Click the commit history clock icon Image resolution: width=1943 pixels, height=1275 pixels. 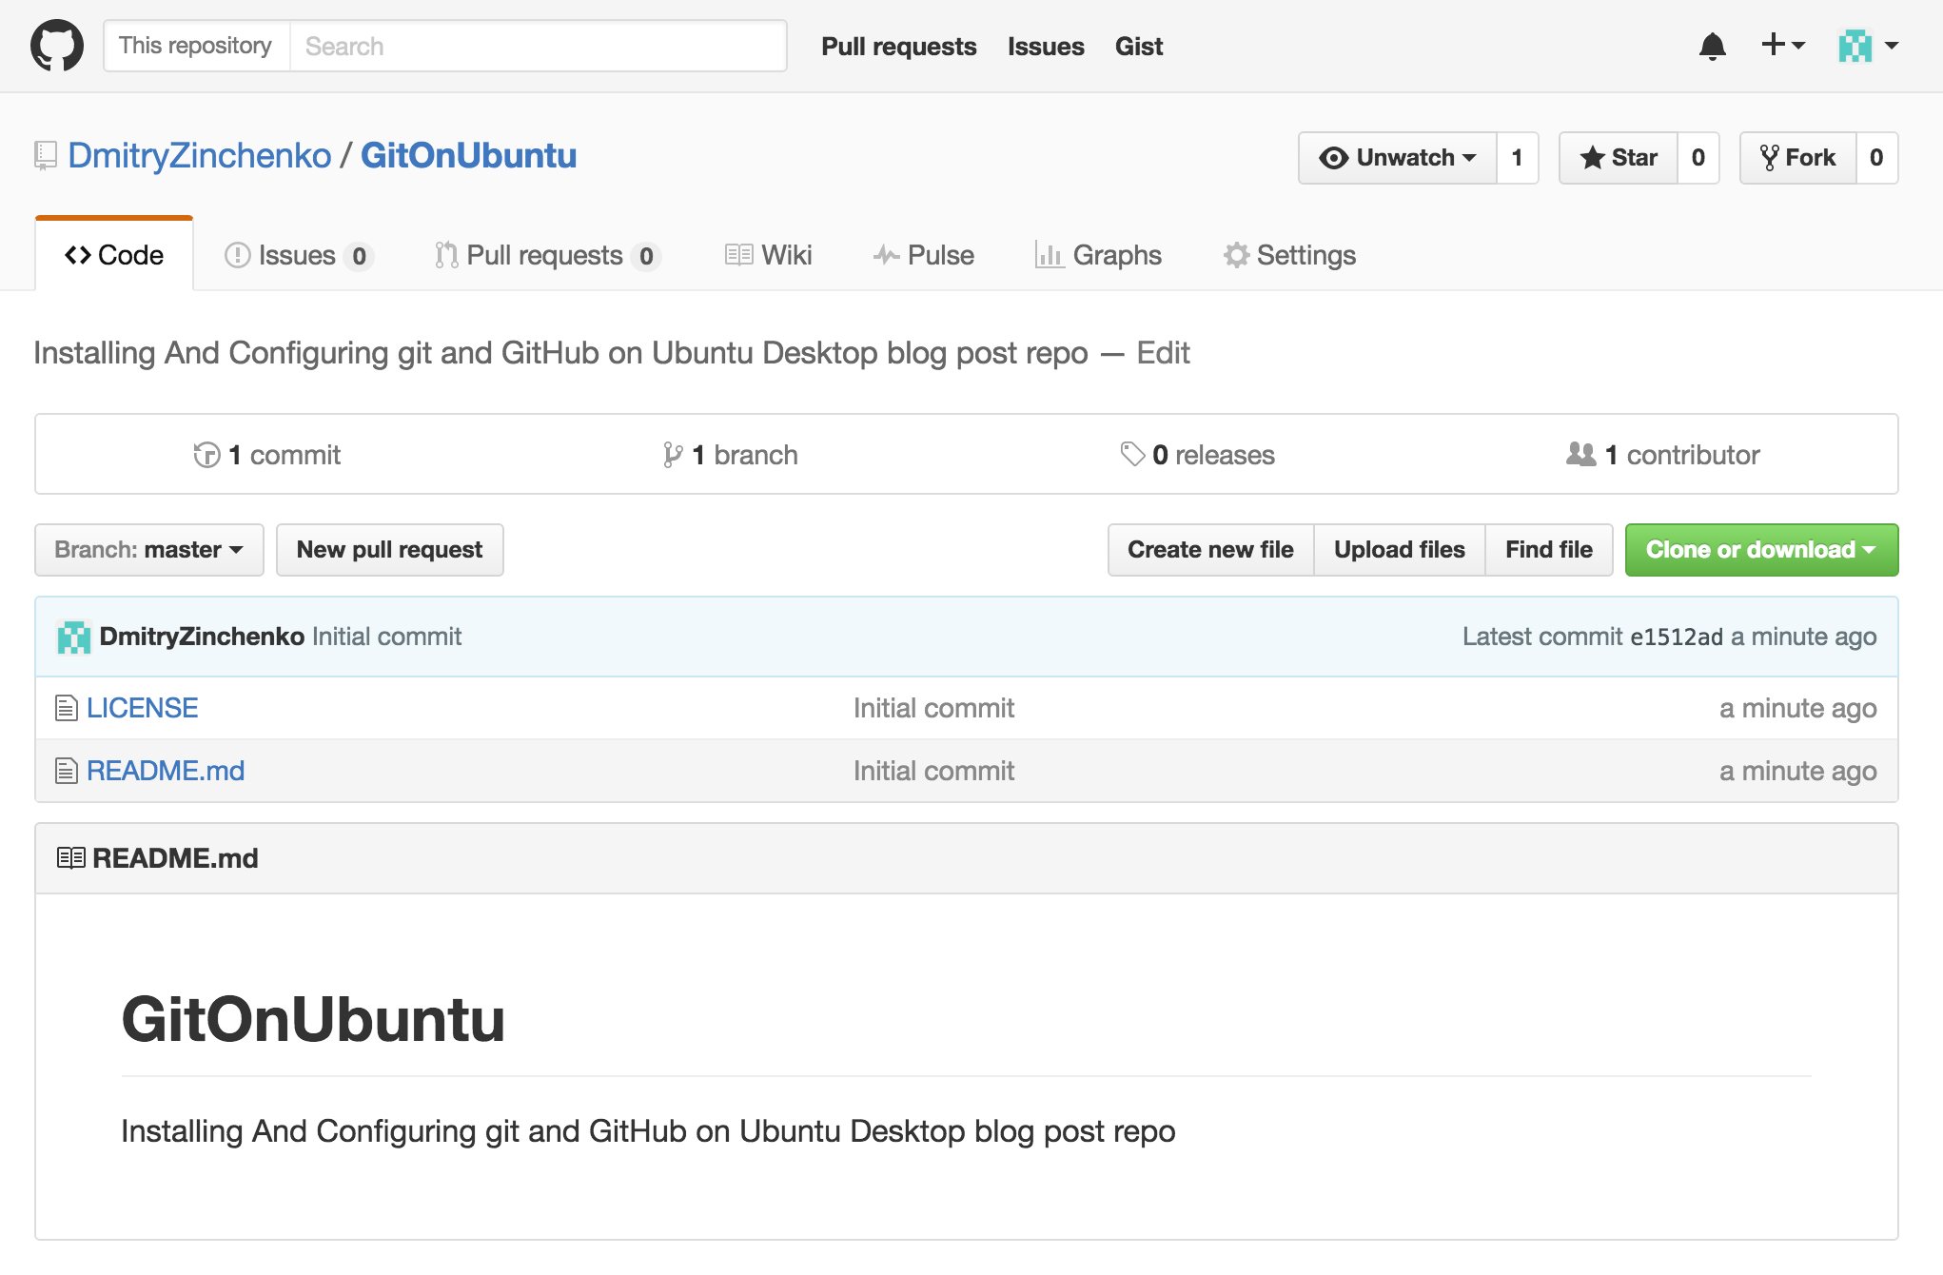click(206, 455)
